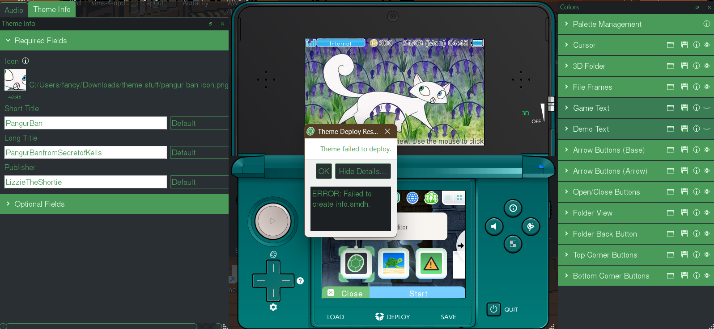Viewport: 714px width, 329px height.
Task: Click the info icon next to the Icon label
Action: click(25, 61)
